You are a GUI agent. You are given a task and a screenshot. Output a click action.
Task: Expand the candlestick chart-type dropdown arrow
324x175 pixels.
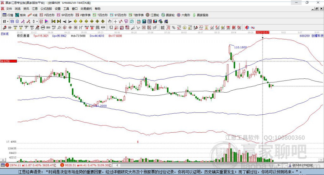pos(37,21)
